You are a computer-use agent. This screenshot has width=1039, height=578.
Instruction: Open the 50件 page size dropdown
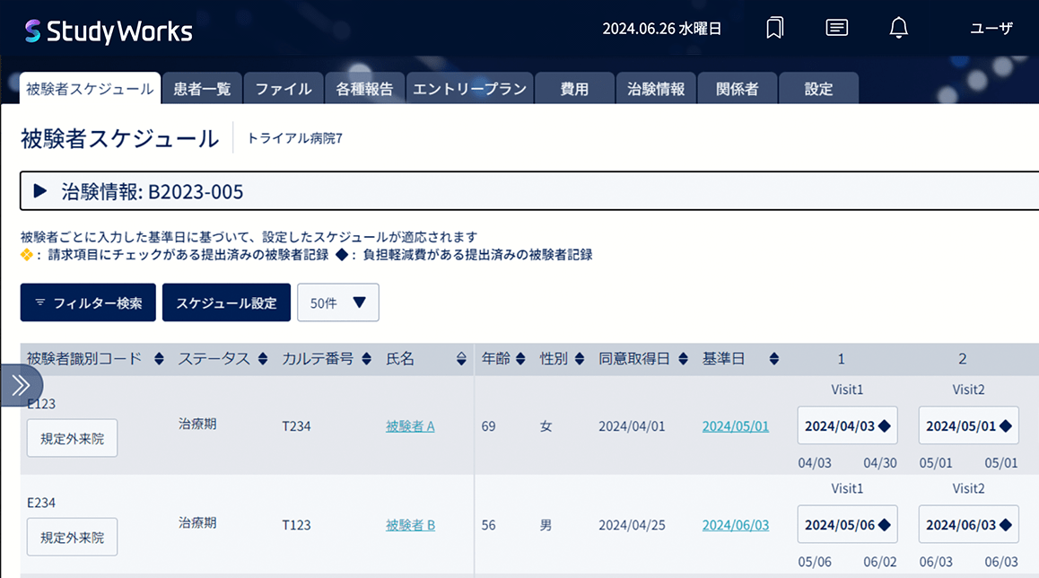click(x=338, y=303)
